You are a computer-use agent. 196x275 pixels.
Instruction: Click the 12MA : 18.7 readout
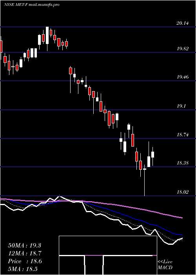(24, 253)
